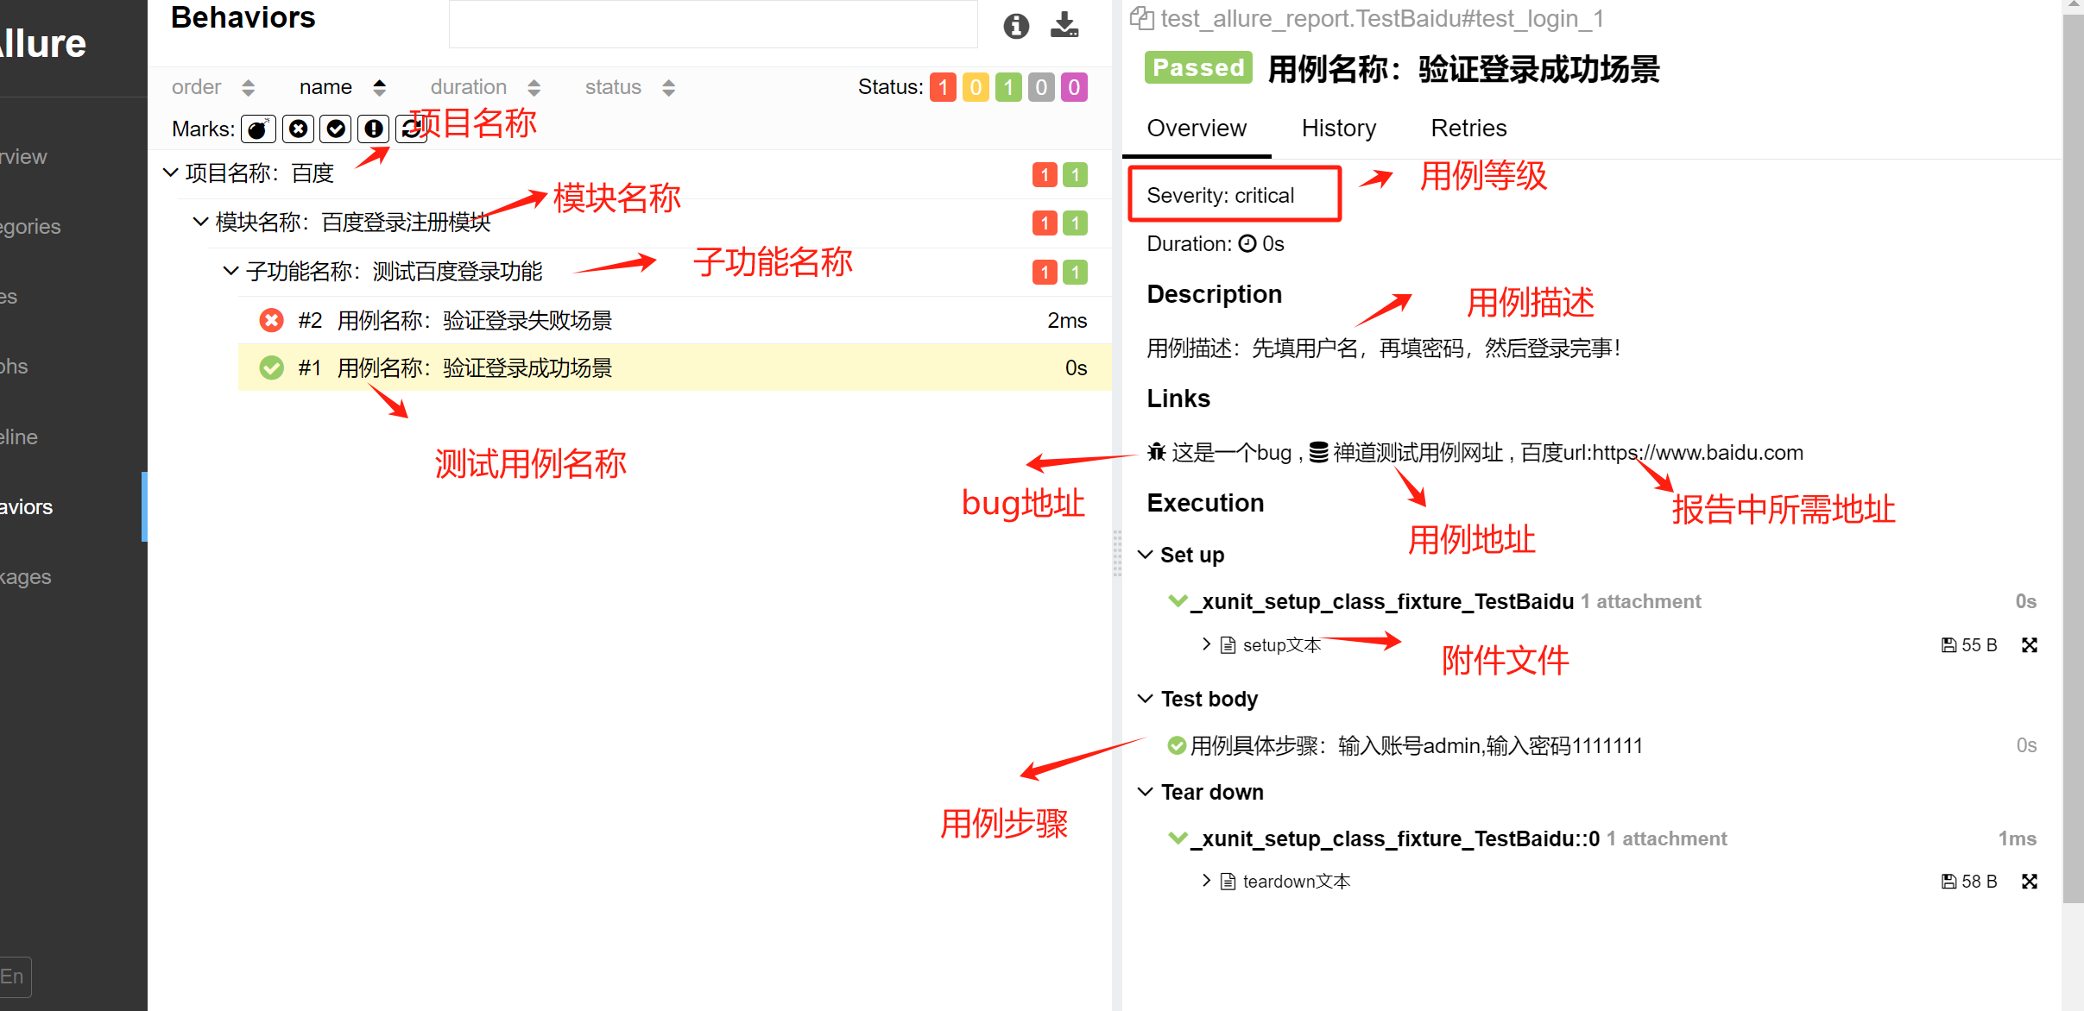The height and width of the screenshot is (1011, 2084).
Task: Toggle the retries mark filter
Action: click(x=410, y=129)
